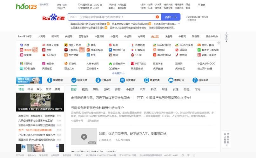Switch city with 切换 link

64,5
